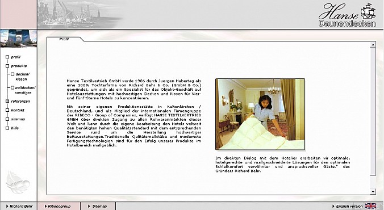Viewport: 384px width, 210px height.
Task: Click the ship emblem in logo
Action: (x=368, y=11)
